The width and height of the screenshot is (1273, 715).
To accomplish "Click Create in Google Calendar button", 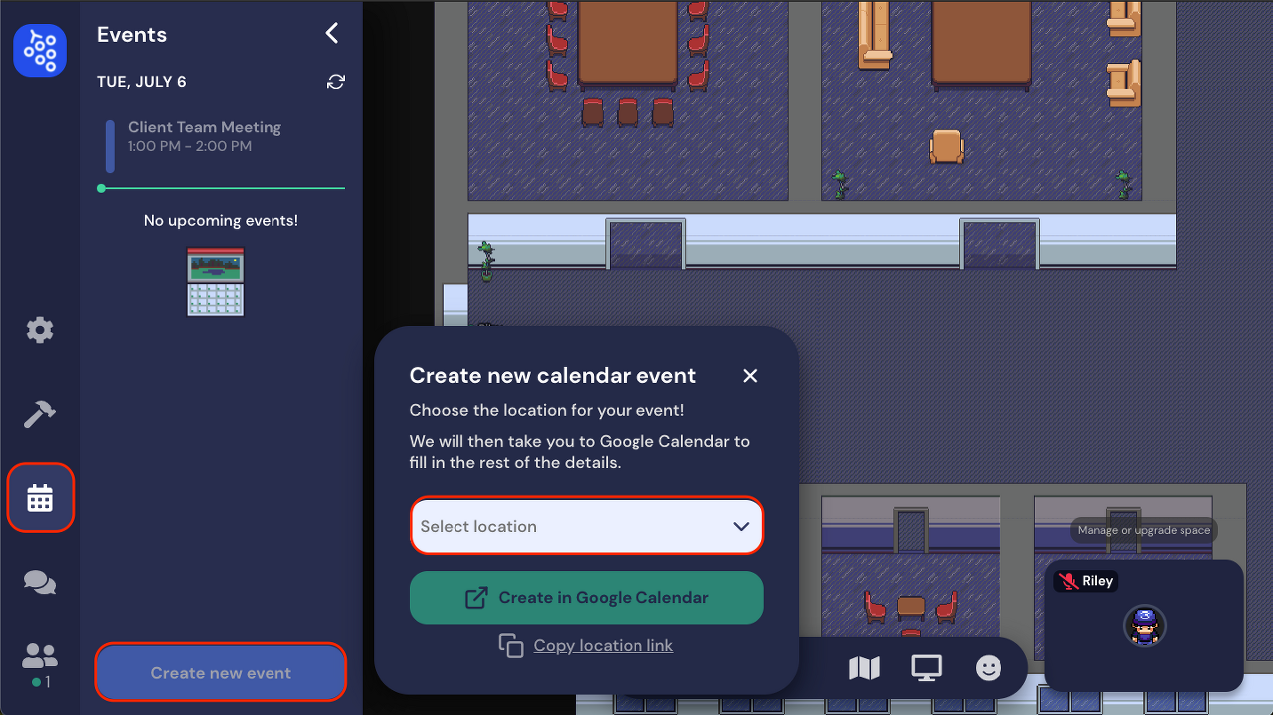I will point(587,598).
